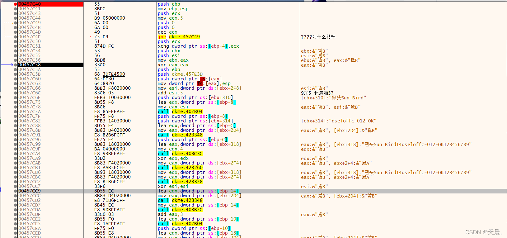Click the 'call ckme.423378' instruction
The height and width of the screenshot is (238, 507).
coord(180,182)
